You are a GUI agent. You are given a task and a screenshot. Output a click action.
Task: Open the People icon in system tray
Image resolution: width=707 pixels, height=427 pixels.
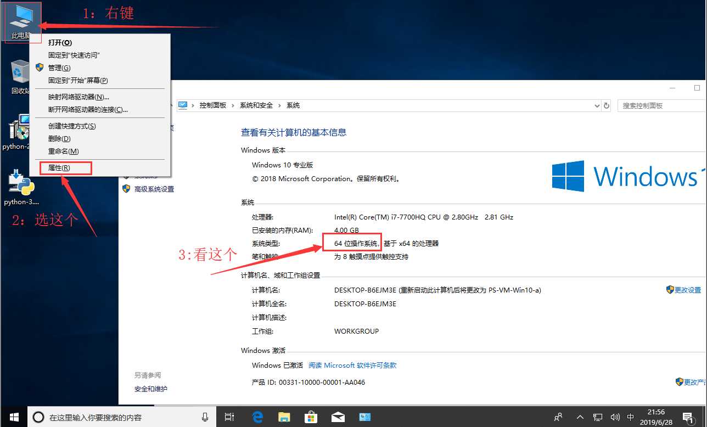[x=558, y=417]
